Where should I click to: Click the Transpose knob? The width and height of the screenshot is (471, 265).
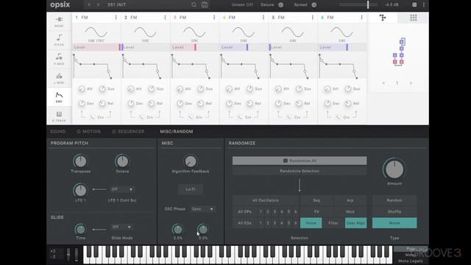pyautogui.click(x=80, y=161)
